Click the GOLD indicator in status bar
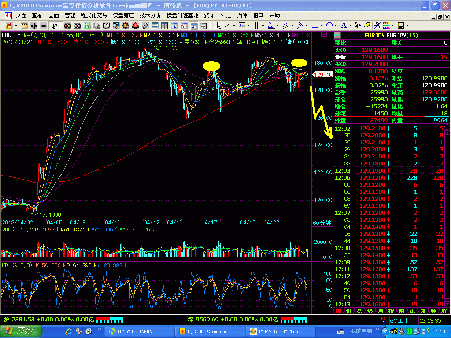This screenshot has height=338, width=451. point(399,320)
